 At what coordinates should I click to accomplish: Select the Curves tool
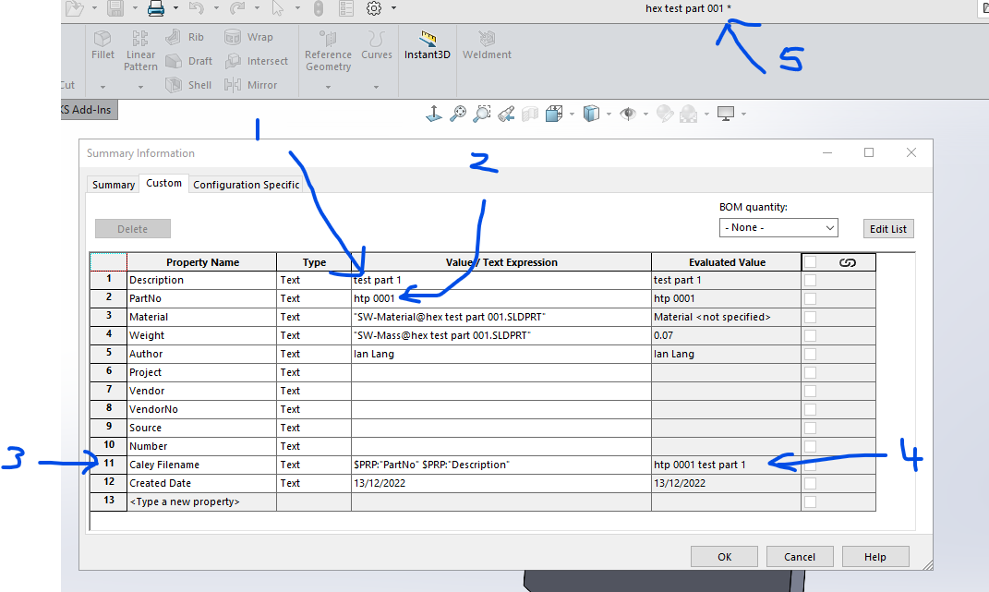click(377, 44)
